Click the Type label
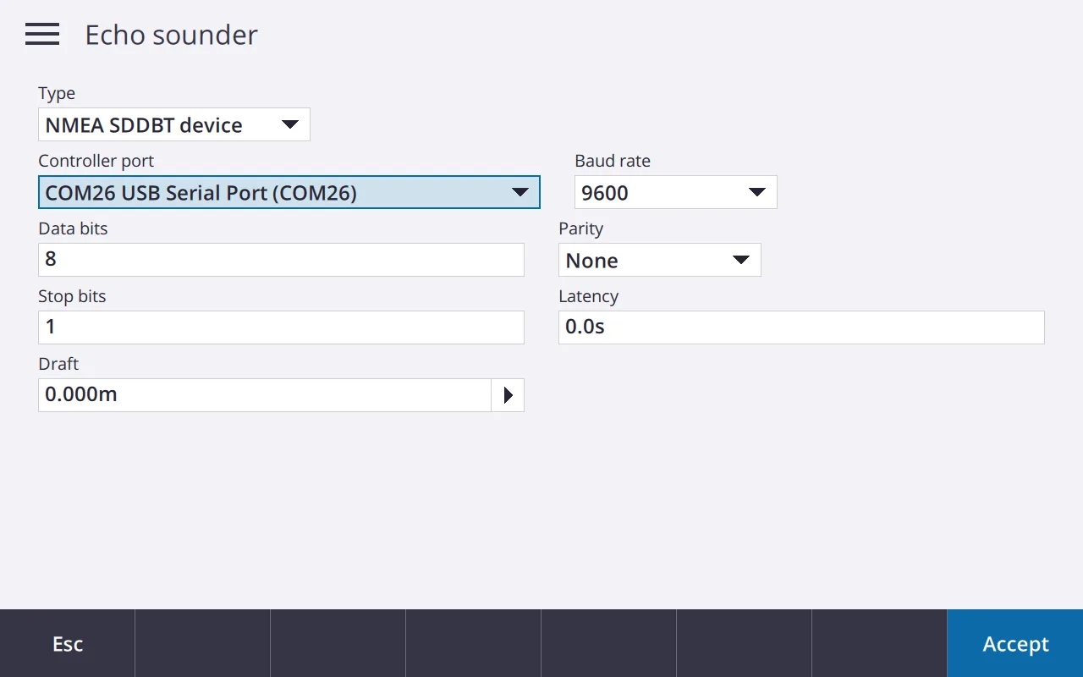 pyautogui.click(x=57, y=93)
